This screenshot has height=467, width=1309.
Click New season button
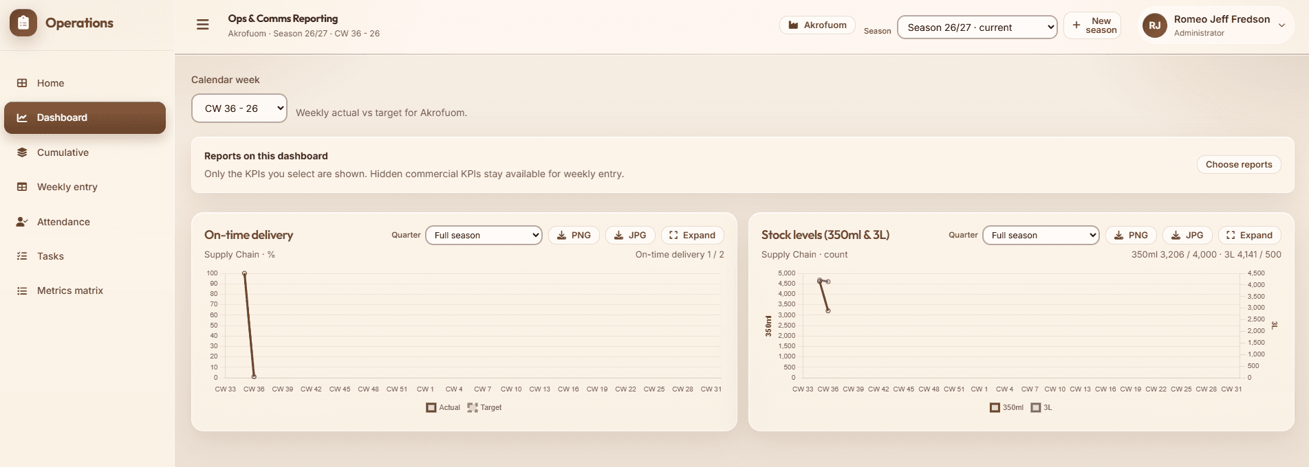1092,25
